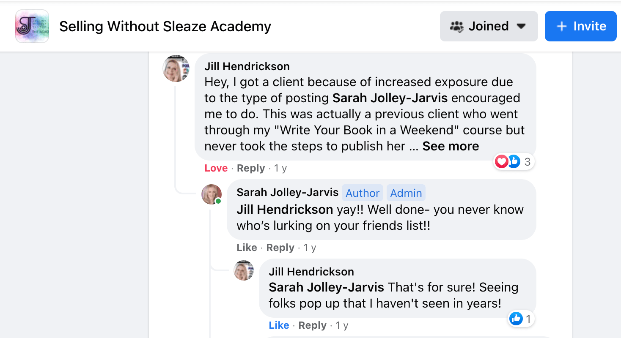Toggle the Love reaction on Jill's comment
Image resolution: width=621 pixels, height=338 pixels.
point(216,168)
